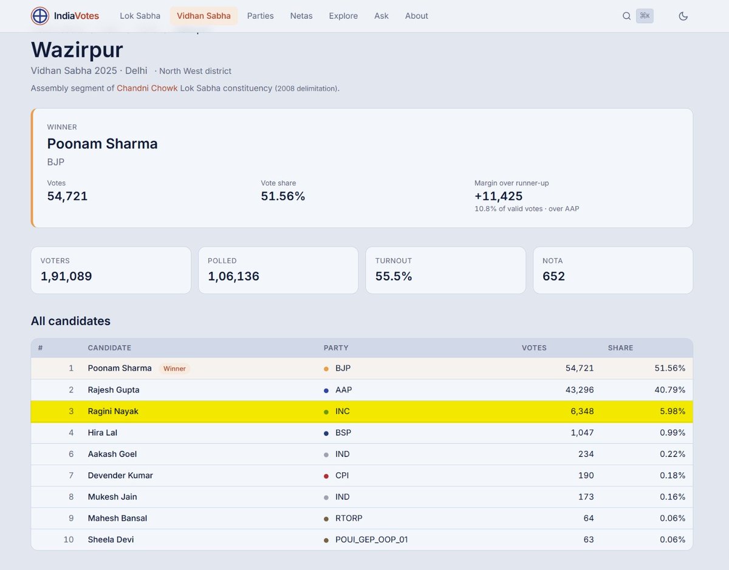Open search with magnifier icon
The height and width of the screenshot is (570, 729).
click(x=626, y=16)
